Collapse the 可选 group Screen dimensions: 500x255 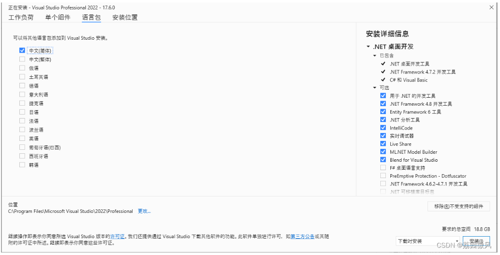tap(375, 88)
